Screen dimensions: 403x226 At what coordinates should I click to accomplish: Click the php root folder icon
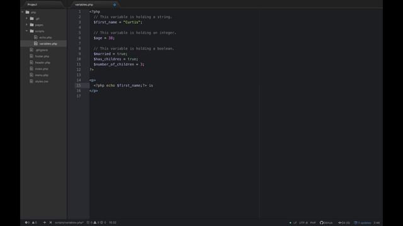point(28,12)
